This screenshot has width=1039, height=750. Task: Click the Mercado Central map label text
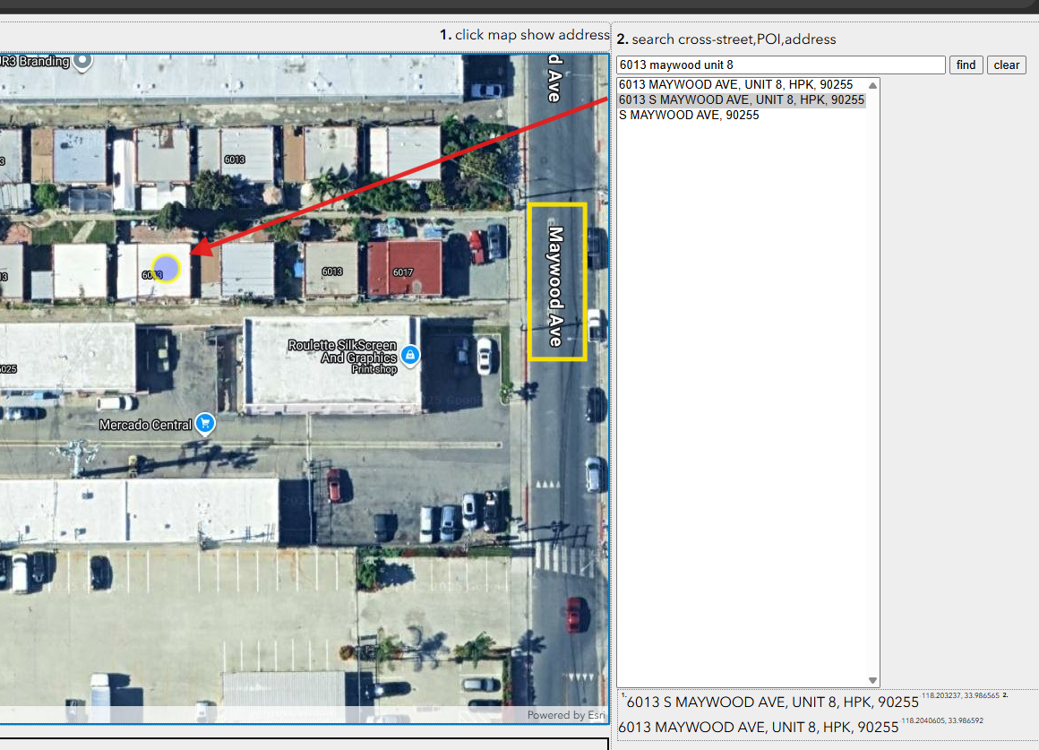145,425
